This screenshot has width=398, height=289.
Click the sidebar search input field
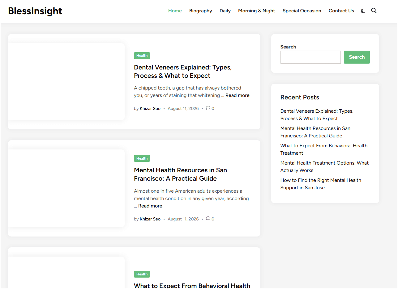pos(310,57)
